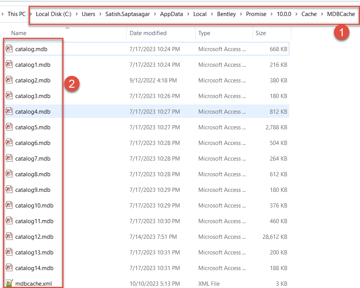
Task: Select the highlighted catalog4.mdb row
Action: coord(153,111)
